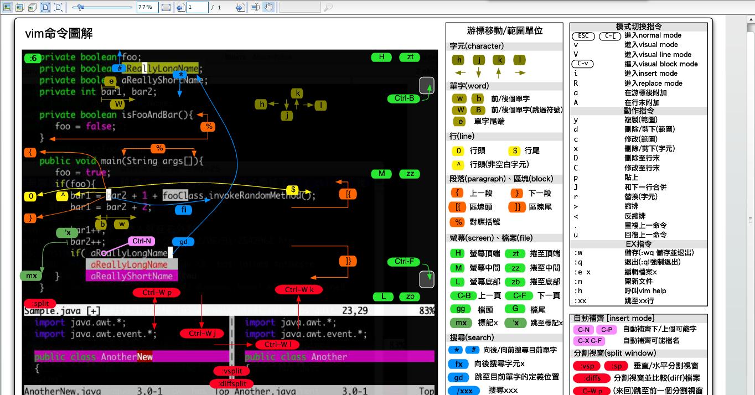Click the blue /xxx badge
This screenshot has height=395, width=755.
pyautogui.click(x=464, y=391)
